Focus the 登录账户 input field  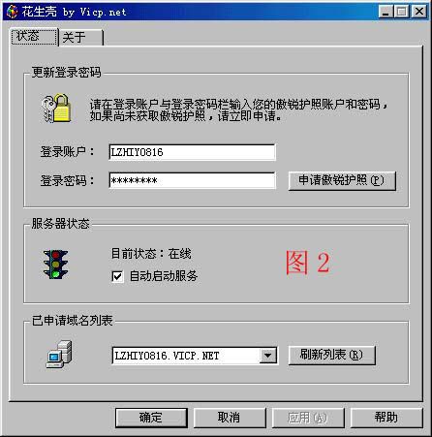[193, 152]
